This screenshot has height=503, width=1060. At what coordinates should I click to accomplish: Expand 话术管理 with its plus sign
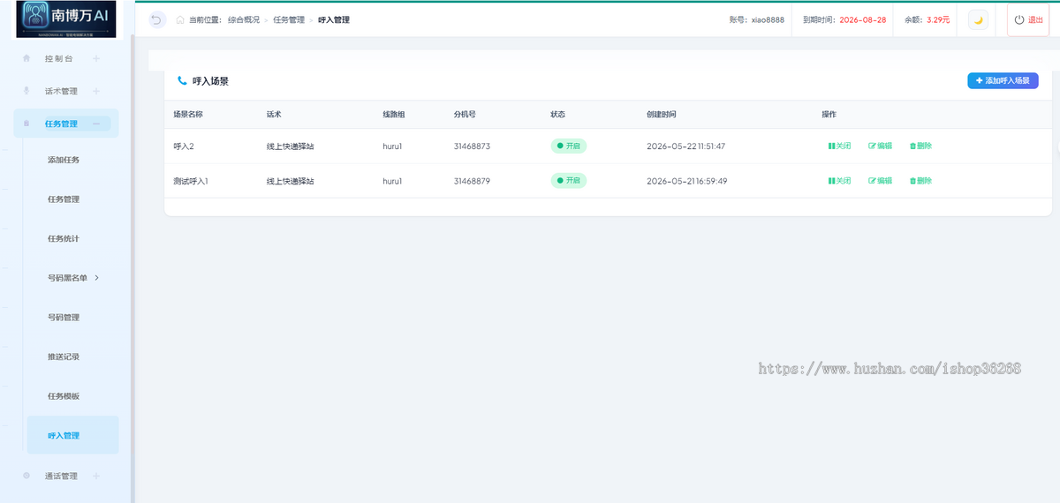click(96, 91)
